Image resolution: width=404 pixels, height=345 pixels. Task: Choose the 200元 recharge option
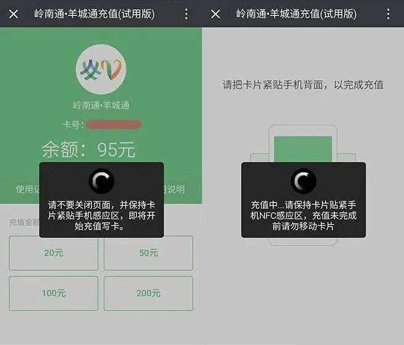[148, 293]
